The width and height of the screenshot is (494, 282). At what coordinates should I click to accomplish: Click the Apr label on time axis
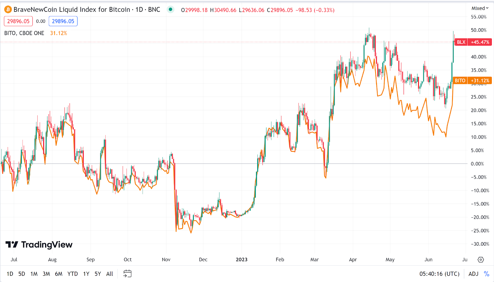353,260
